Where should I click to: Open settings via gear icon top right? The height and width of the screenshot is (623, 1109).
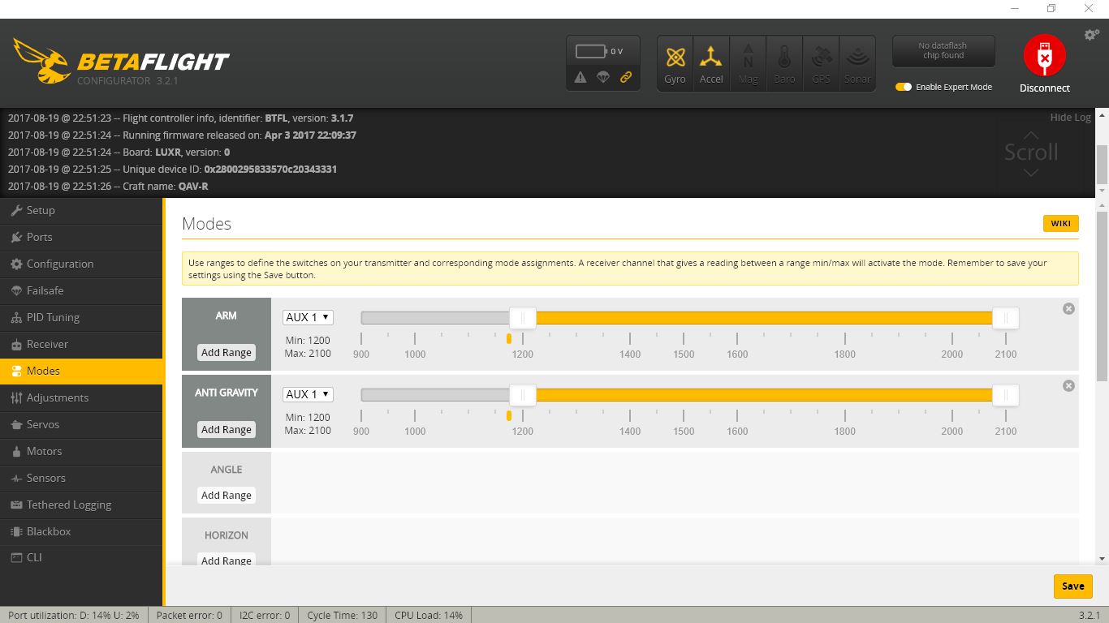coord(1092,35)
